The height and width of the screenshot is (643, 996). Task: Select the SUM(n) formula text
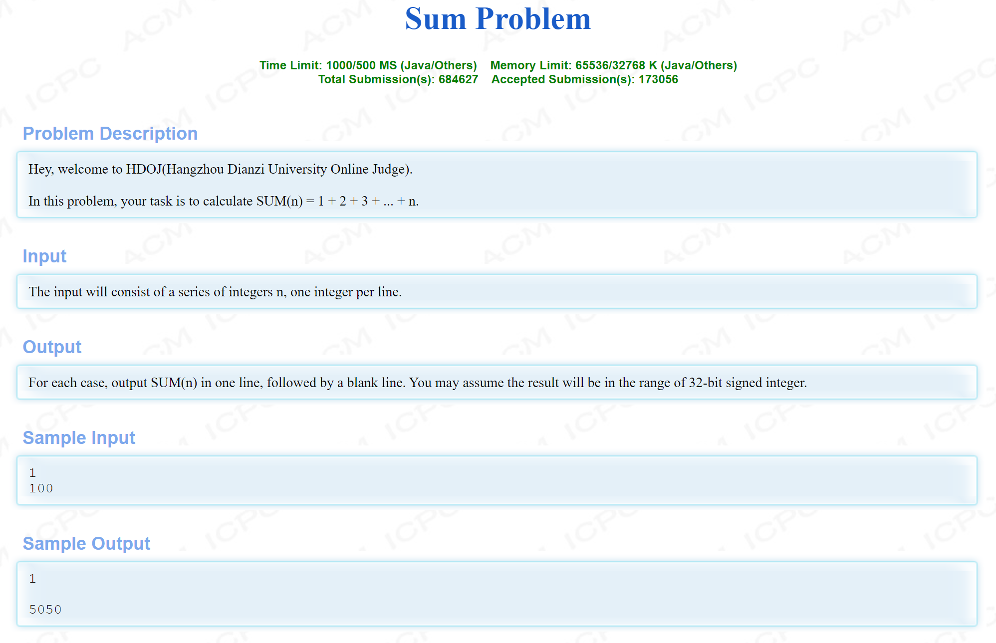click(224, 201)
